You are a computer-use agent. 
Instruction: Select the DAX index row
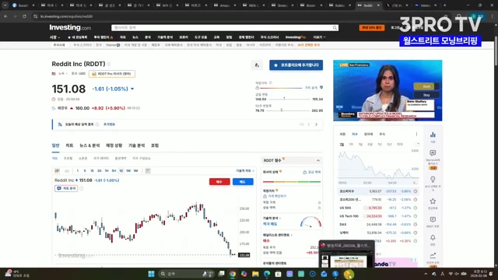[378, 225]
